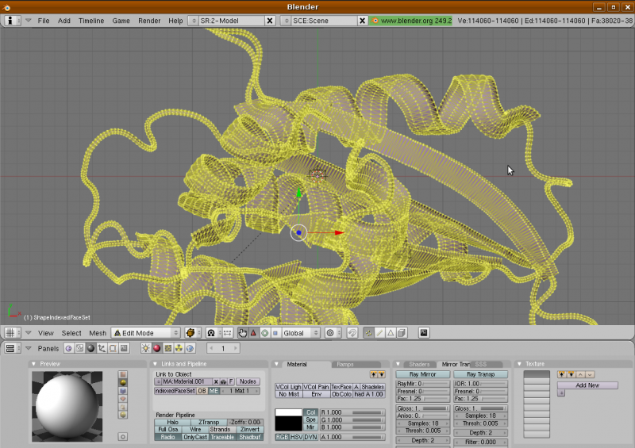Open the Render menu
The width and height of the screenshot is (635, 448).
coord(149,20)
